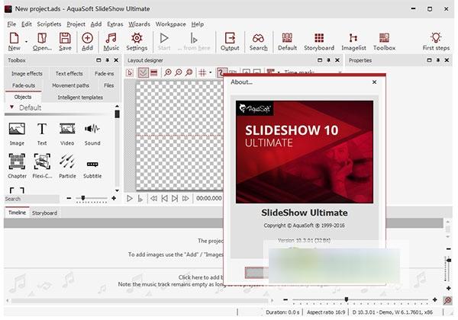Switch to Fade-outs tab
The image size is (458, 320).
[x=24, y=85]
